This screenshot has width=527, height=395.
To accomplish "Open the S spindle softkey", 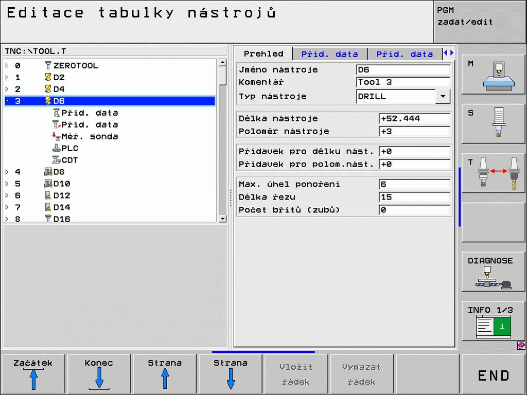I will [493, 123].
